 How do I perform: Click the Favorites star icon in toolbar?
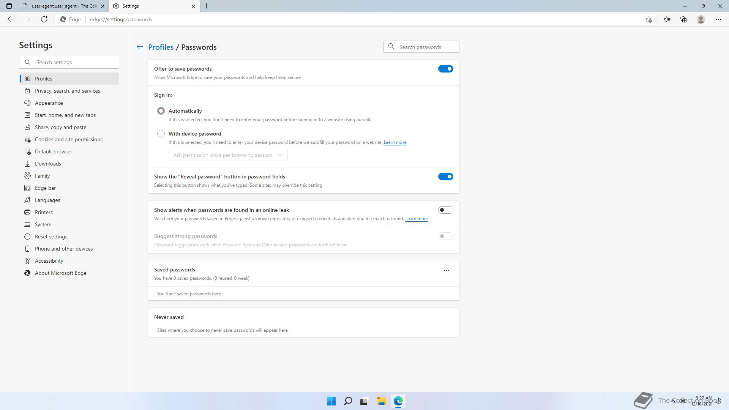click(667, 19)
